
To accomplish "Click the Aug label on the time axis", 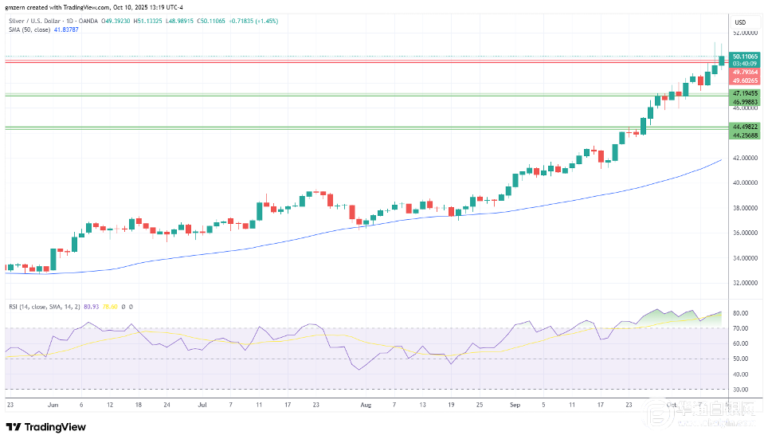I will pos(366,405).
